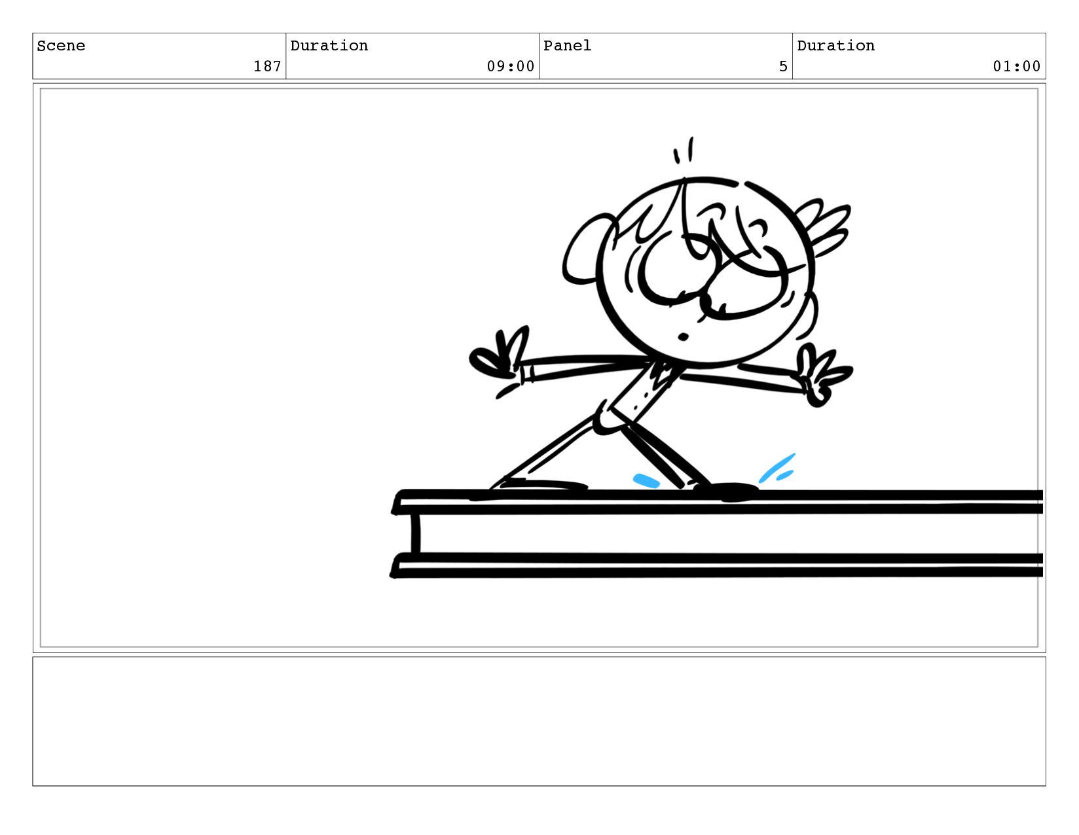Select the panel duration value 01:00
1079x835 pixels.
click(1017, 66)
